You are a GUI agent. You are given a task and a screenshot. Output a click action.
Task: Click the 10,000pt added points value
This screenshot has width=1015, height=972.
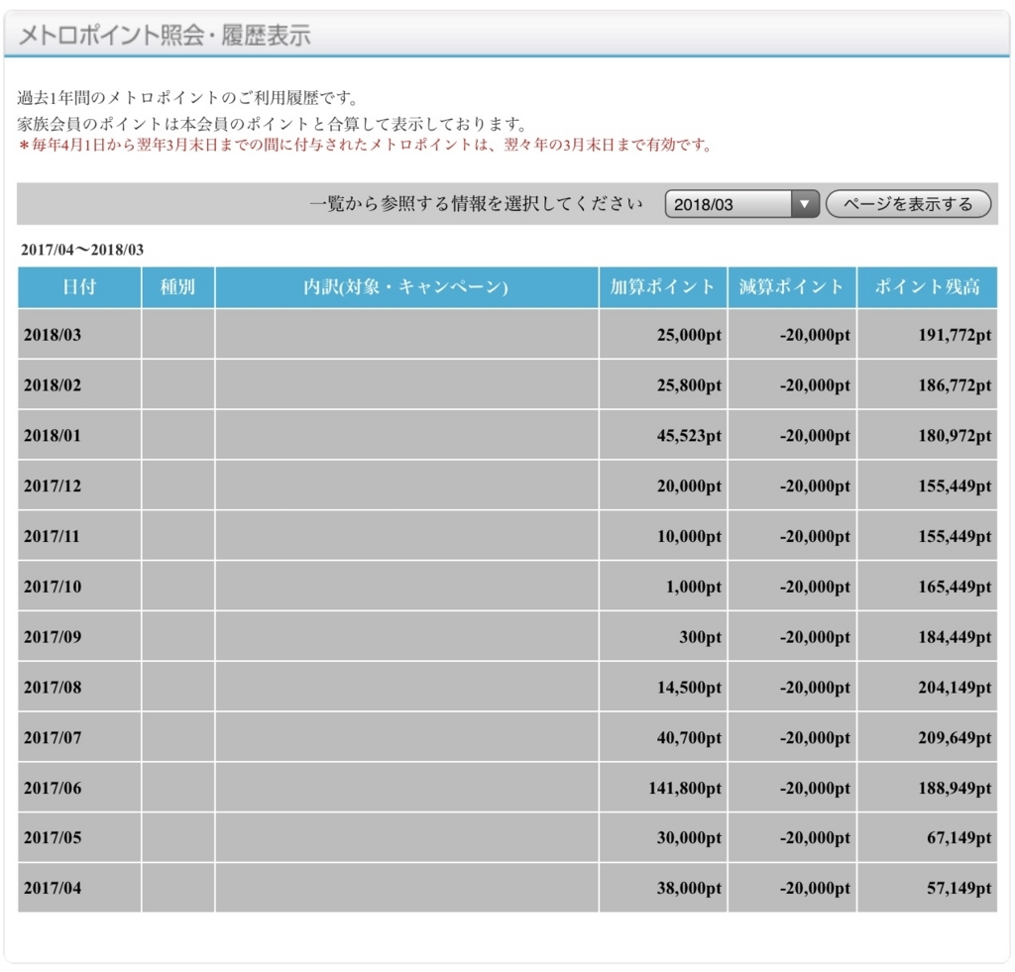689,536
